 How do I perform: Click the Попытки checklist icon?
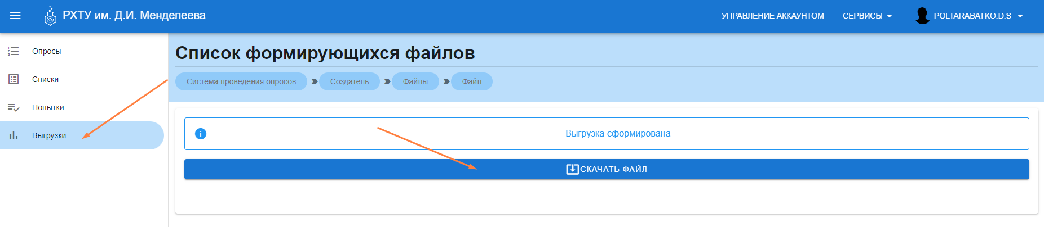[14, 107]
